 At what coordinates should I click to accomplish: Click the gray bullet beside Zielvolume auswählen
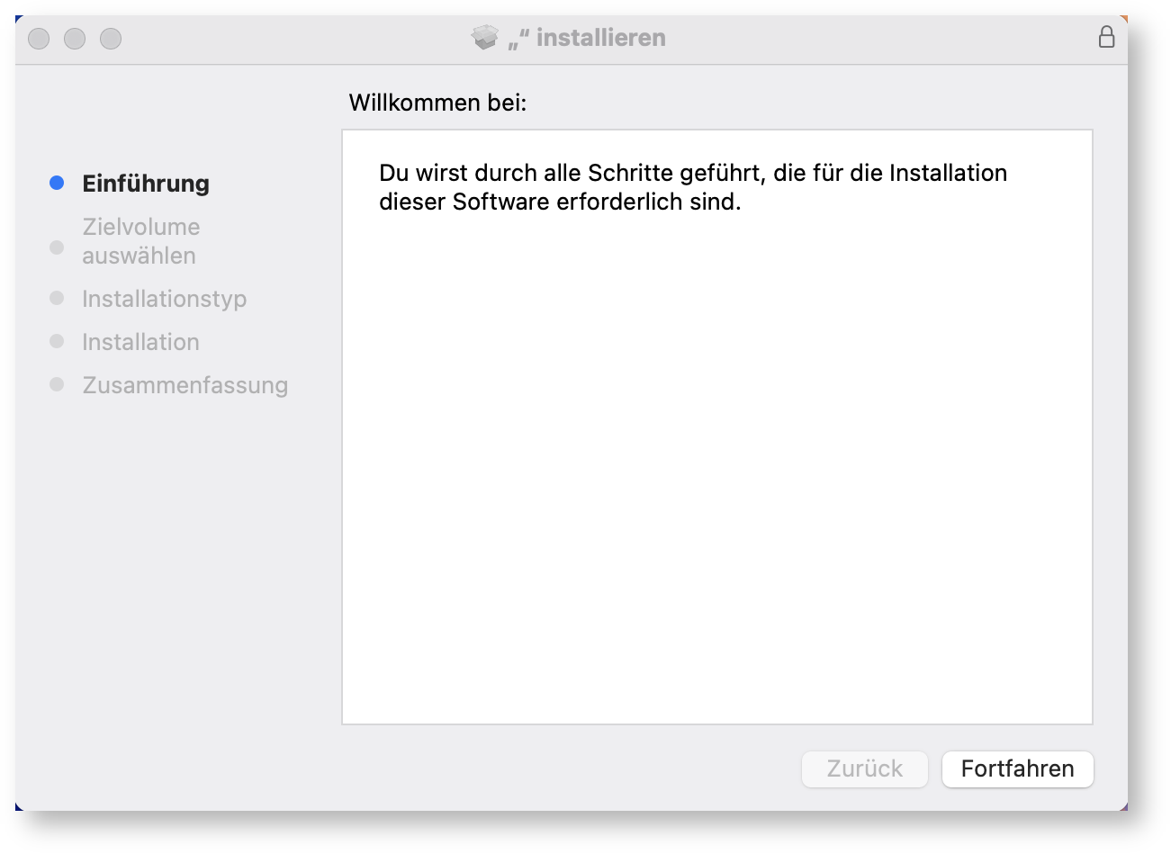(x=57, y=247)
